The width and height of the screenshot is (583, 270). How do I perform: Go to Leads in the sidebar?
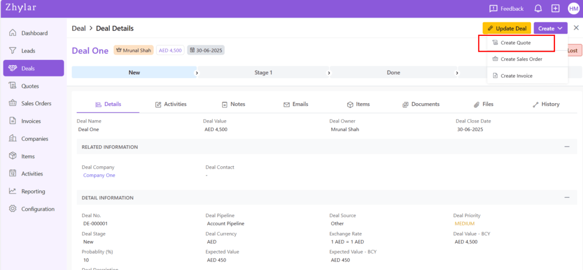[x=28, y=51]
